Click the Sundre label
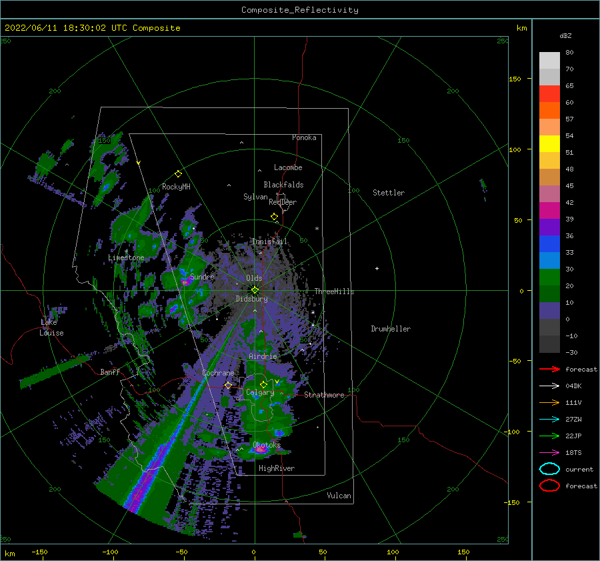600x561 pixels. click(202, 277)
